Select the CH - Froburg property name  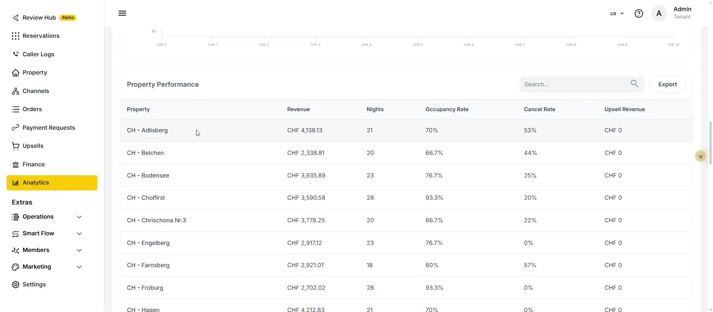(145, 288)
